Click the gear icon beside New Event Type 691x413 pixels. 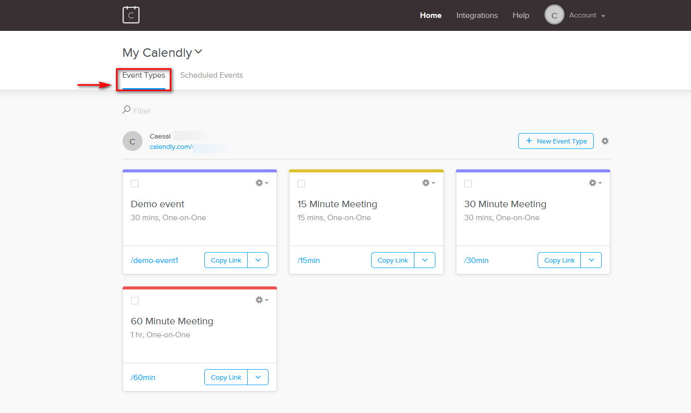coord(605,141)
